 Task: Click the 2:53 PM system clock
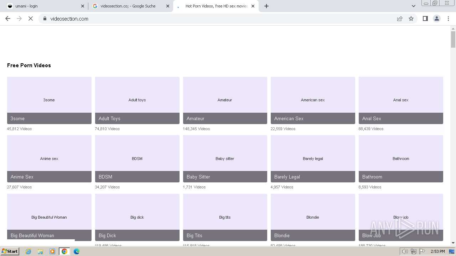tap(437, 251)
